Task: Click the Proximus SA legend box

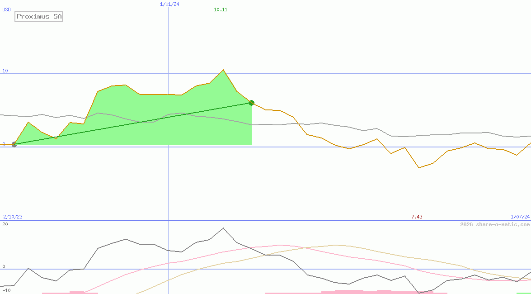Action: pyautogui.click(x=38, y=16)
